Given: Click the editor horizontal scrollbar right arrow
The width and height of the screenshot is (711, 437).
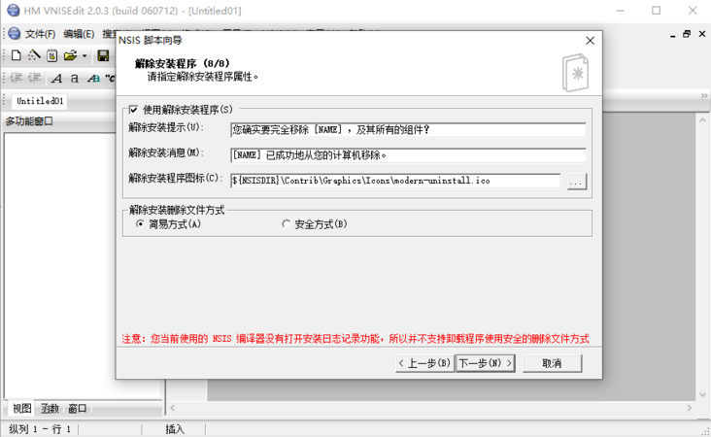Looking at the screenshot, I should click(x=690, y=408).
